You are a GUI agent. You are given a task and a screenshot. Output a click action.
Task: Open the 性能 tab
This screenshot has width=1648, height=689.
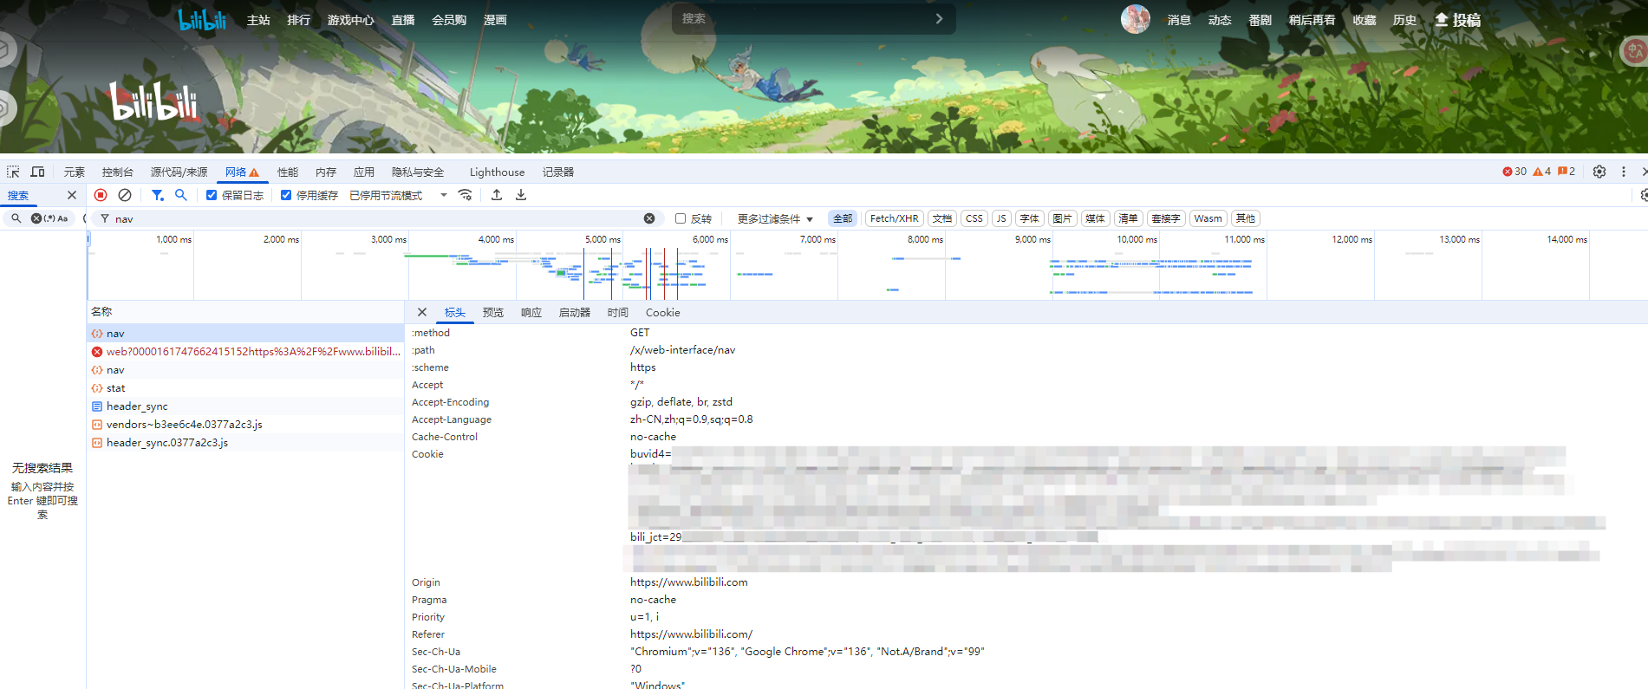coord(288,172)
